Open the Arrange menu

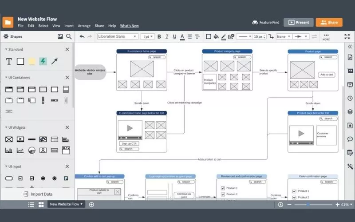coord(84,26)
